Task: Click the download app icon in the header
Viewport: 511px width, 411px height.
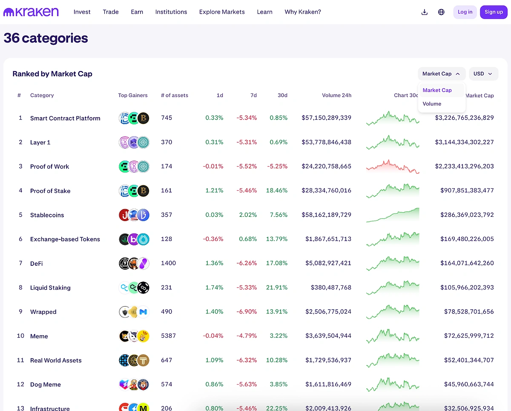Action: coord(424,12)
